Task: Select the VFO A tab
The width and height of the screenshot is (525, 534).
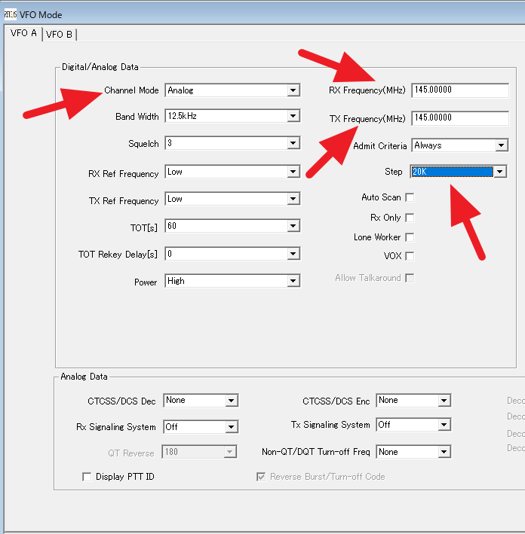Action: click(23, 33)
